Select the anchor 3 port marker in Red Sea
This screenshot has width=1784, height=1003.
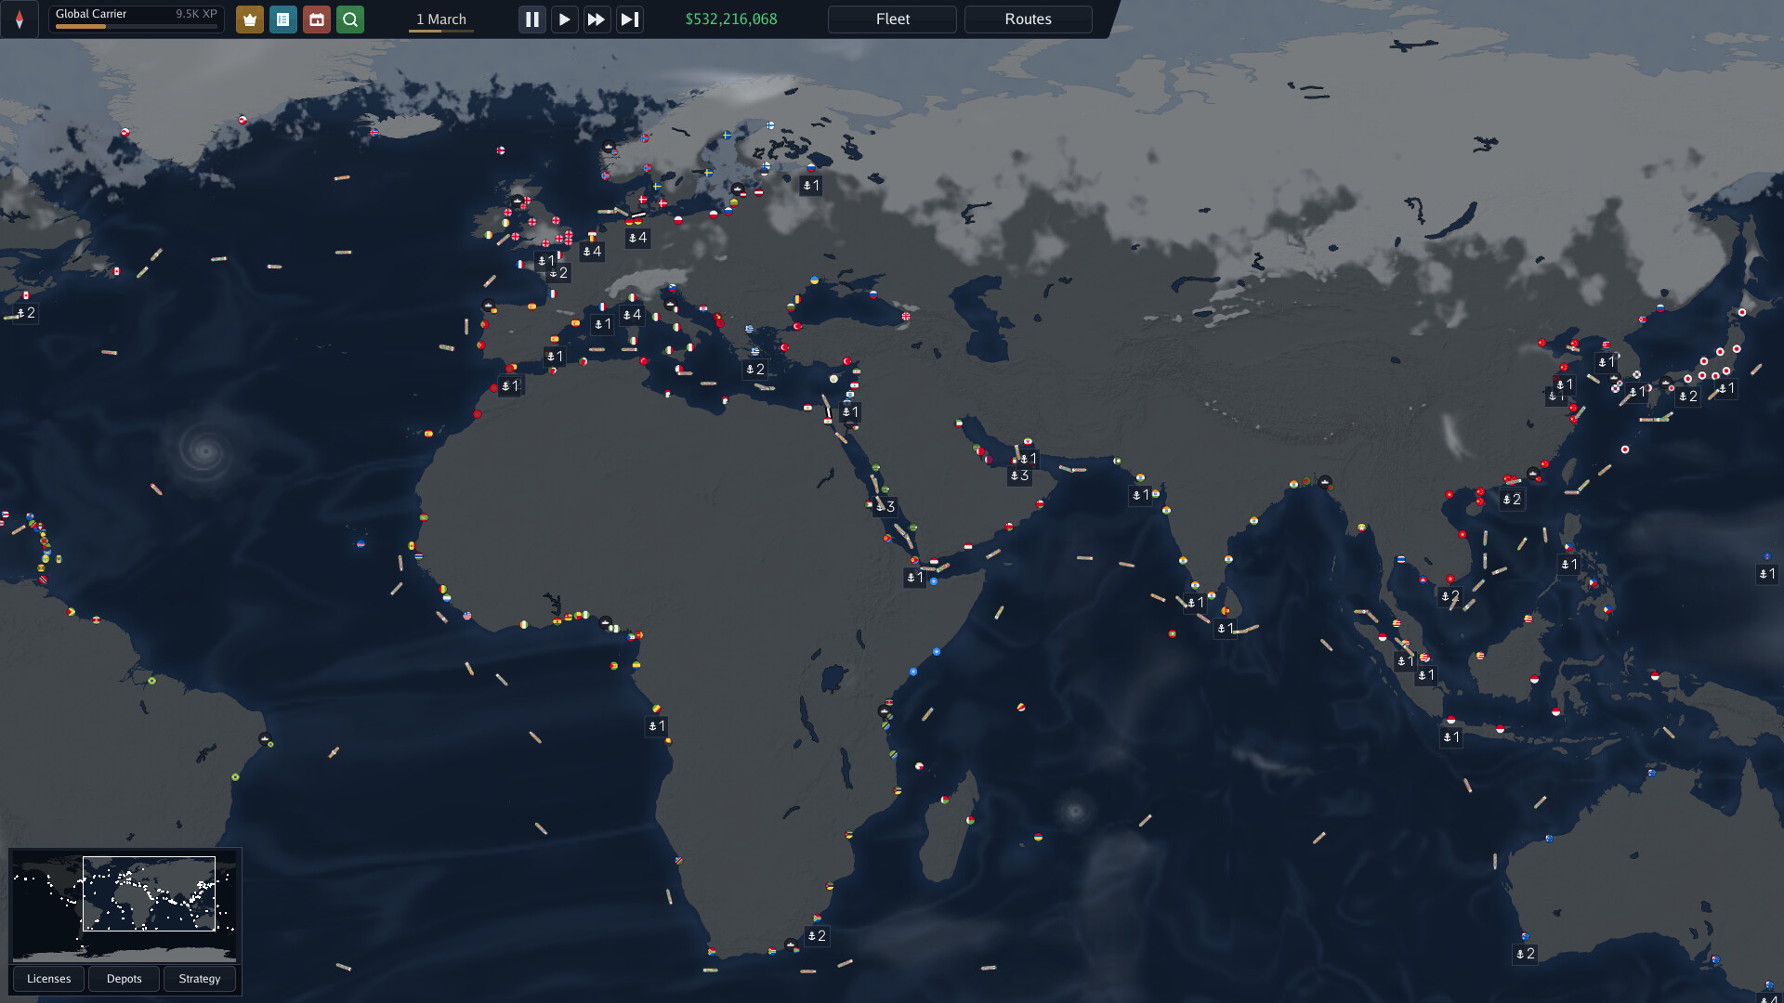pyautogui.click(x=885, y=507)
